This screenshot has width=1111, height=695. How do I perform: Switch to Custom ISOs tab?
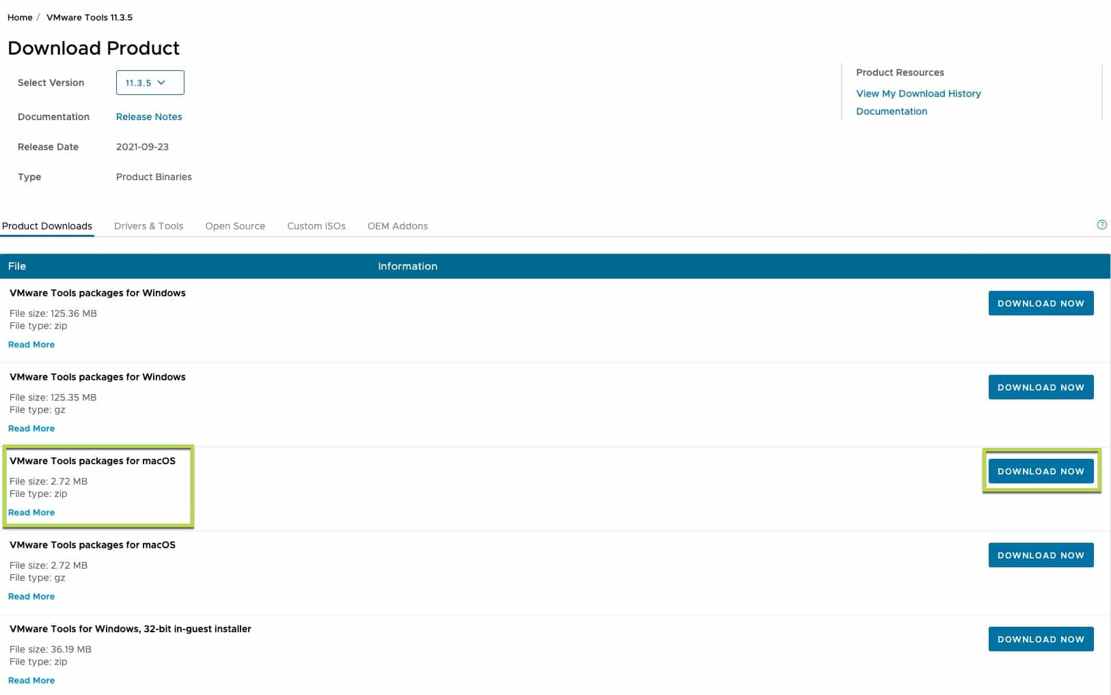(x=316, y=226)
